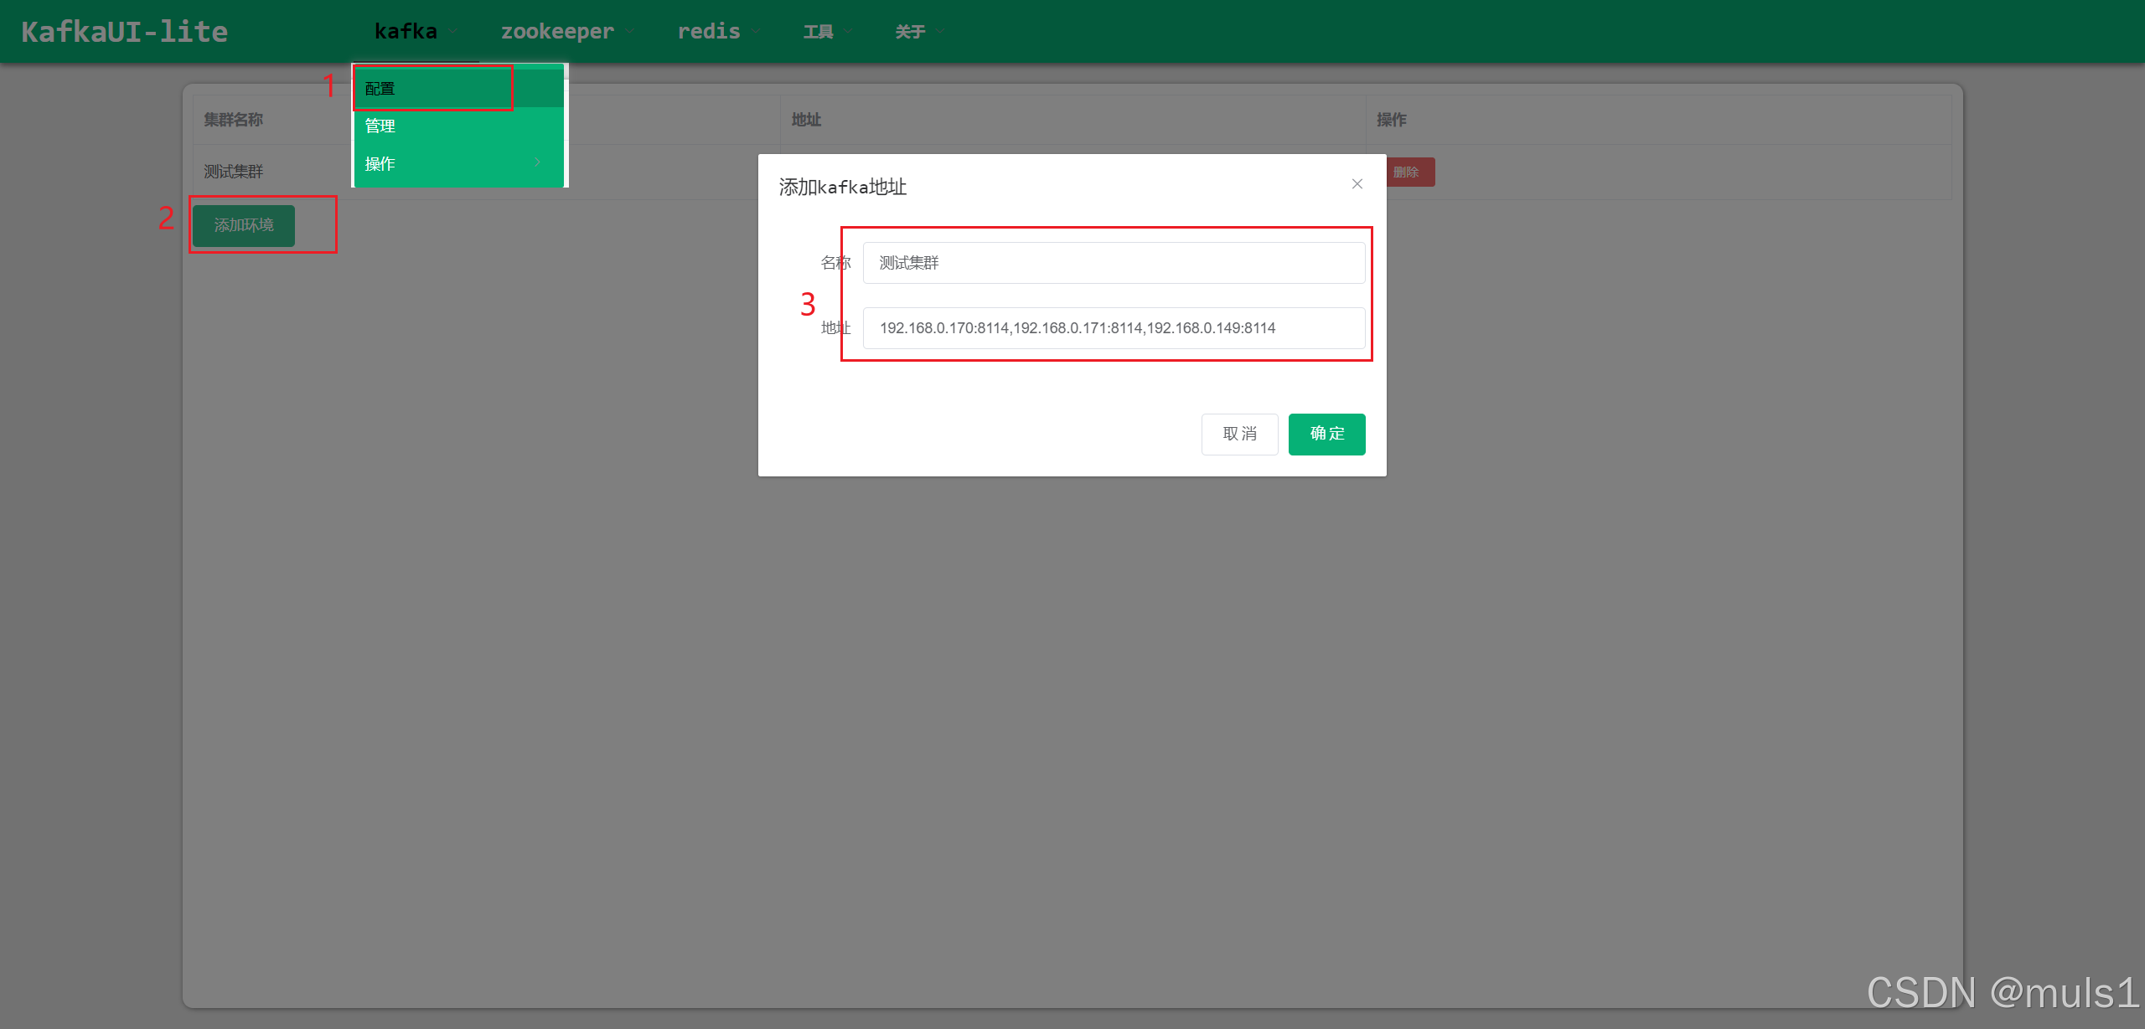The image size is (2145, 1029).
Task: Select 配置 from kafka menu
Action: (x=380, y=89)
